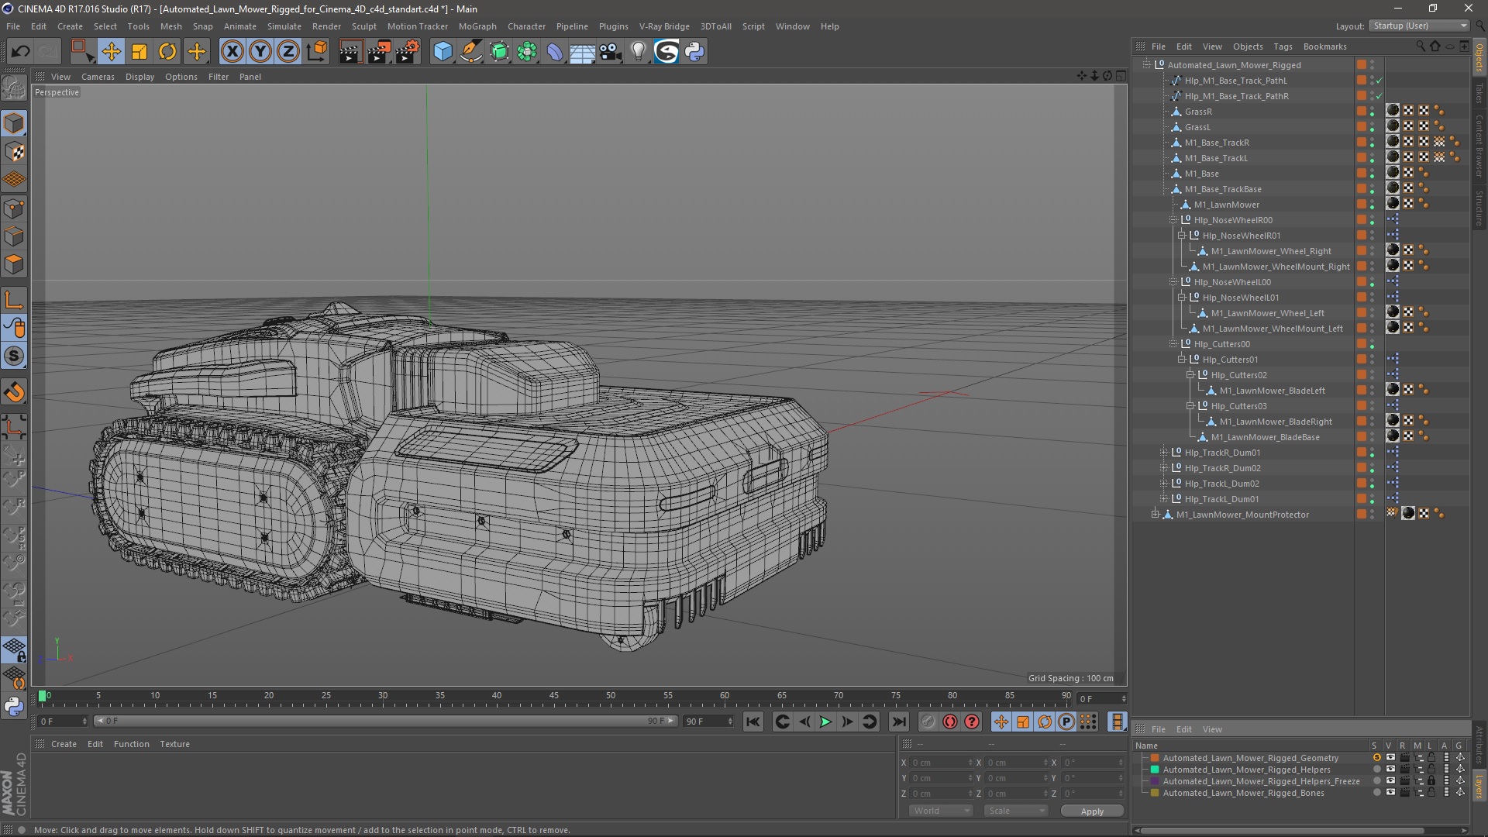The height and width of the screenshot is (837, 1488).
Task: Toggle Parameter keyframe recording (P)
Action: [x=1066, y=722]
